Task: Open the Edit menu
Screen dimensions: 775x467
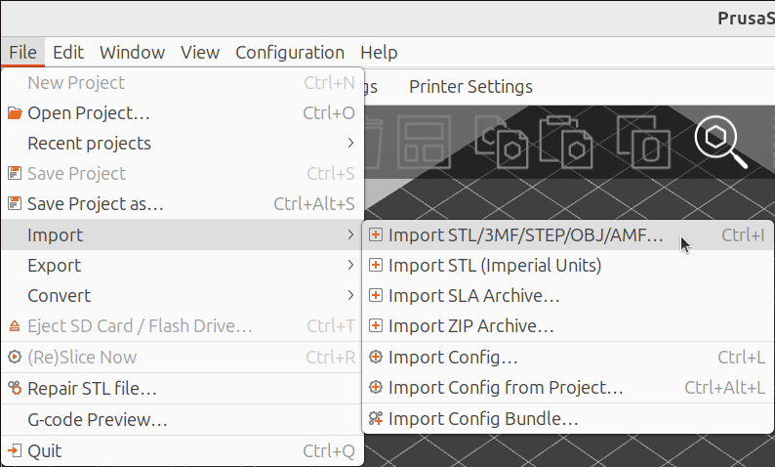Action: [68, 52]
